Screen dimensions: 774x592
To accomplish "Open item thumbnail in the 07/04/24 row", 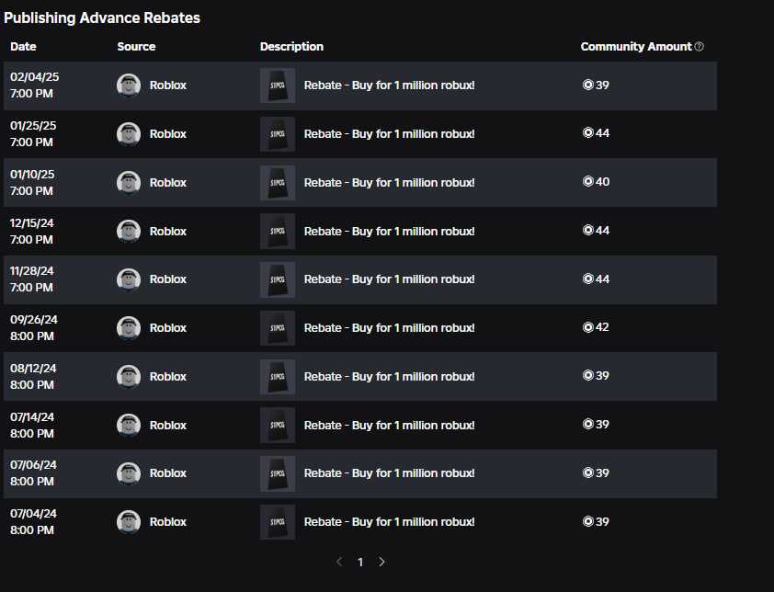I will (x=278, y=522).
